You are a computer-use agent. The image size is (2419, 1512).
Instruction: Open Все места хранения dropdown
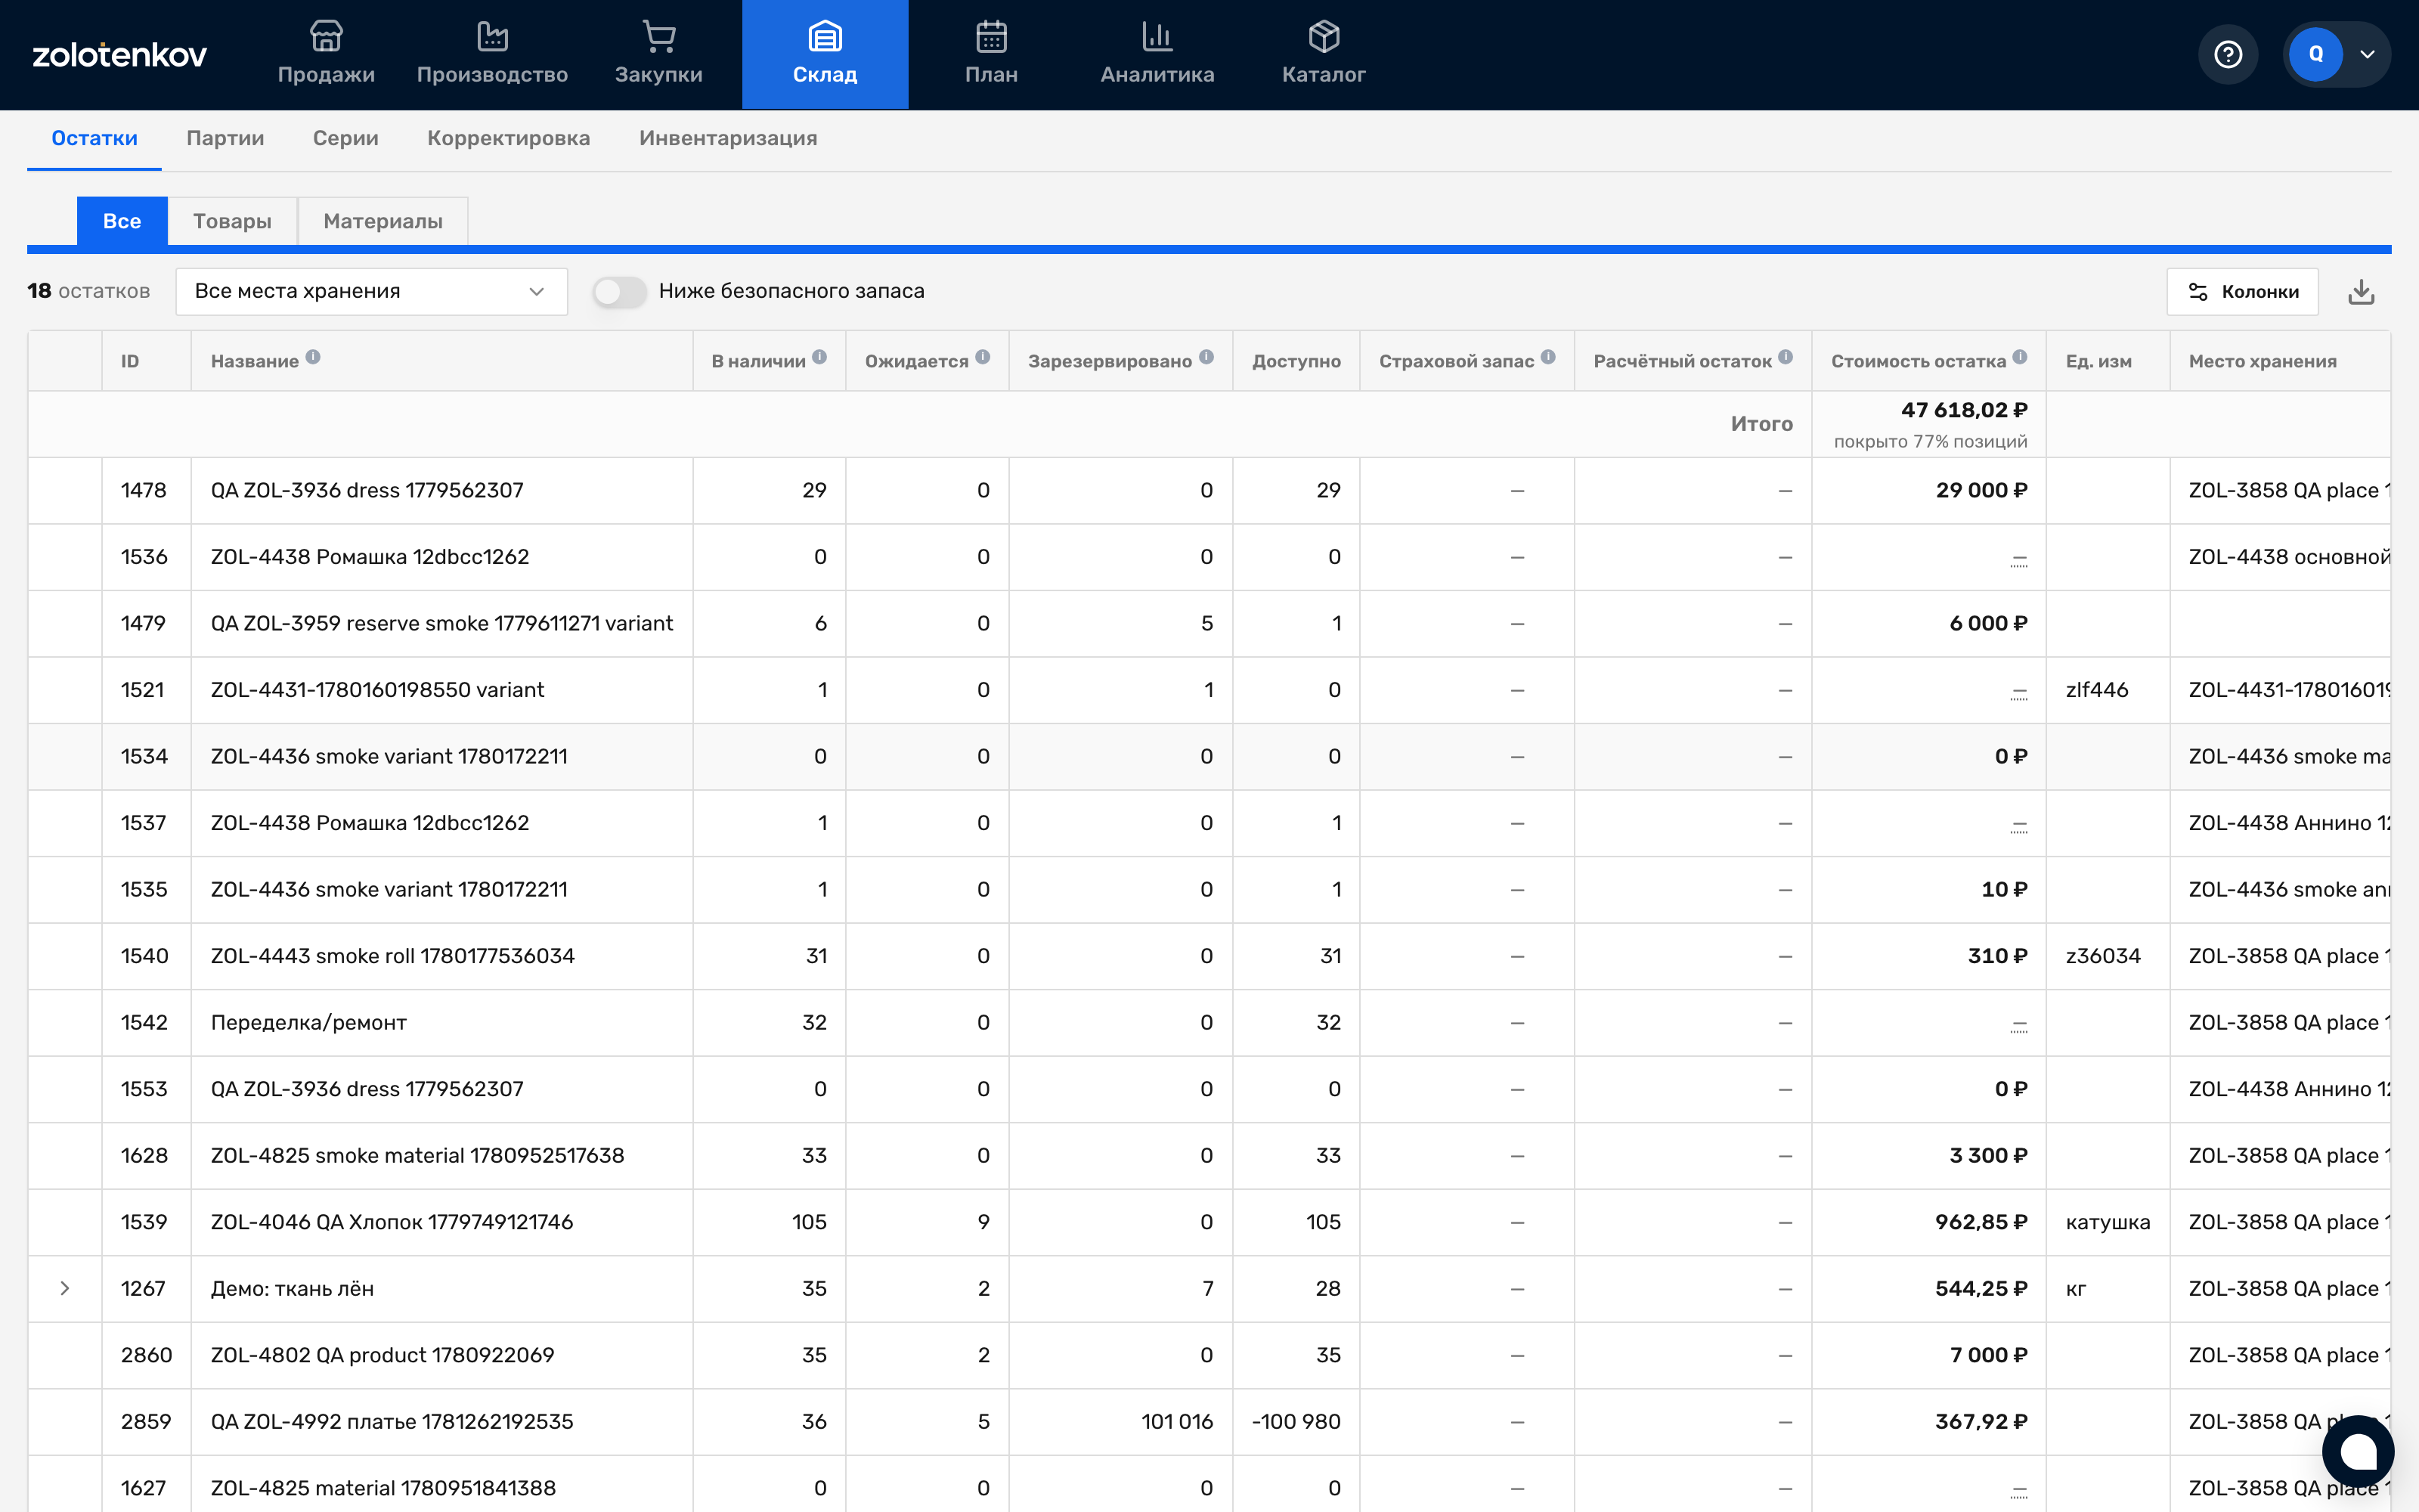click(371, 292)
